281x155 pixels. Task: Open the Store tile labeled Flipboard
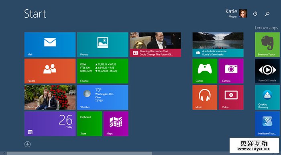click(90, 124)
